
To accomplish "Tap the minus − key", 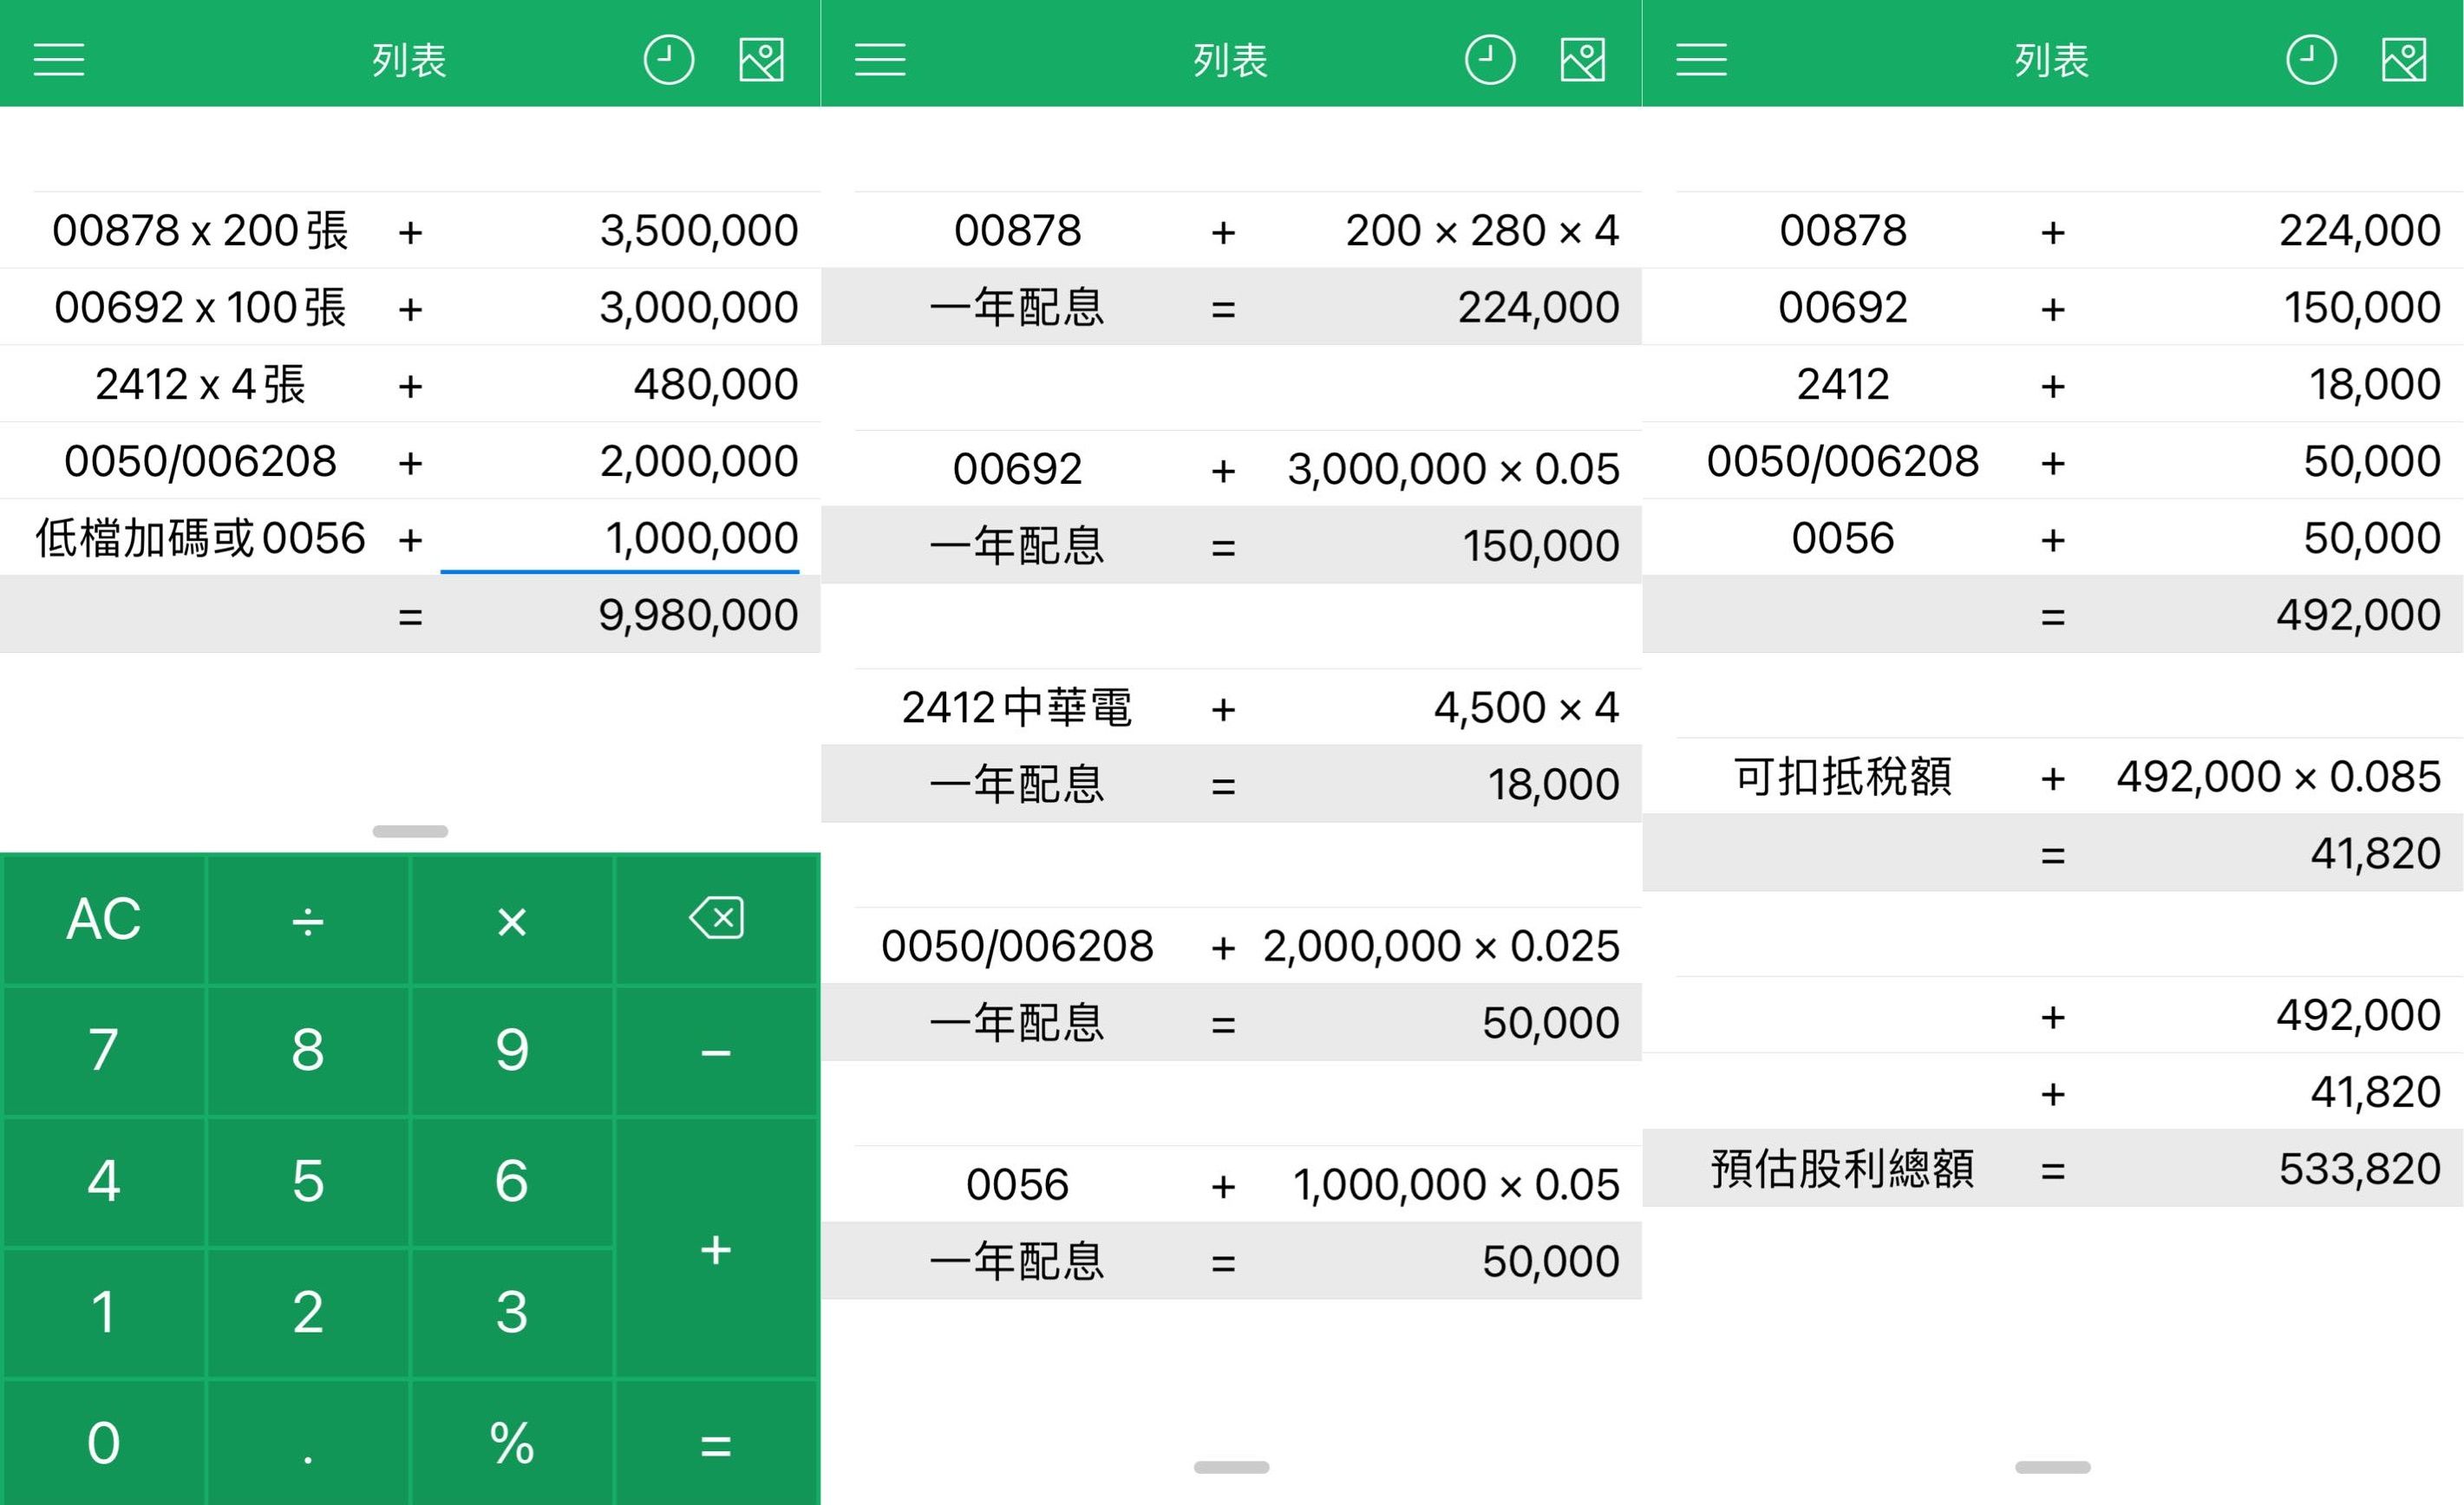I will 716,1051.
